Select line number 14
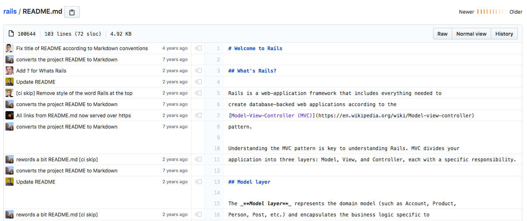The width and height of the screenshot is (527, 221). (x=217, y=192)
